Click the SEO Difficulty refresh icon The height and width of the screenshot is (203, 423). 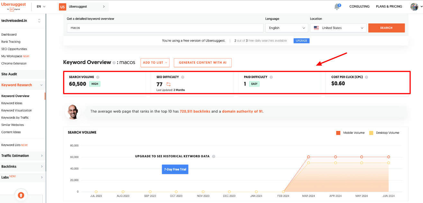click(169, 84)
